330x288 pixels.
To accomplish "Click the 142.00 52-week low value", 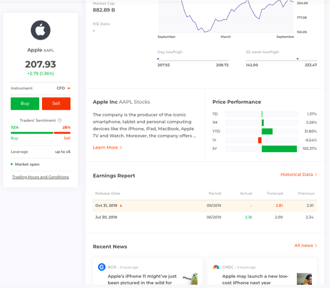I will click(x=252, y=65).
